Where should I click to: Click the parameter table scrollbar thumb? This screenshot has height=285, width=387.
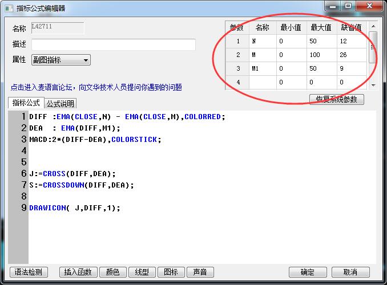[x=373, y=47]
